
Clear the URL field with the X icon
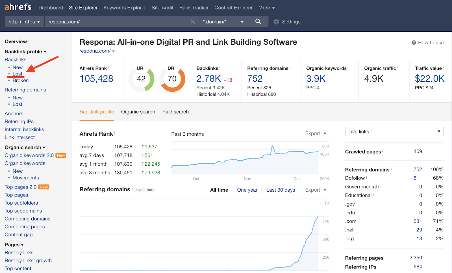(193, 22)
